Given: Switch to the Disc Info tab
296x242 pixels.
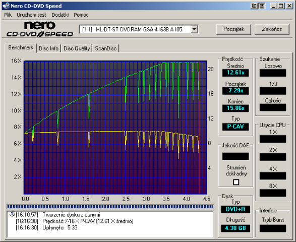Looking at the screenshot, I should [48, 48].
